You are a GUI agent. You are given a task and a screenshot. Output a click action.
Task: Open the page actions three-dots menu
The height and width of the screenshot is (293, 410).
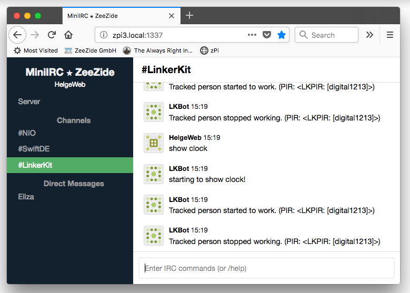tap(252, 35)
